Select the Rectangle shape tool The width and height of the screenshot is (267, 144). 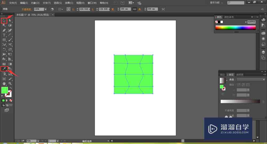pos(4,40)
